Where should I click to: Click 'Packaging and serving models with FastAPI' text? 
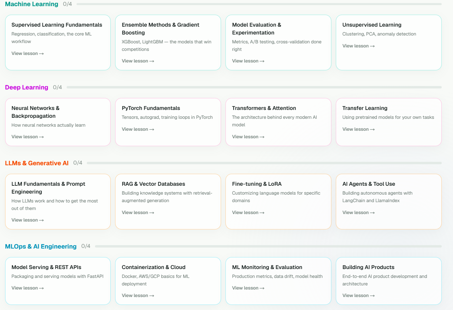pyautogui.click(x=57, y=277)
